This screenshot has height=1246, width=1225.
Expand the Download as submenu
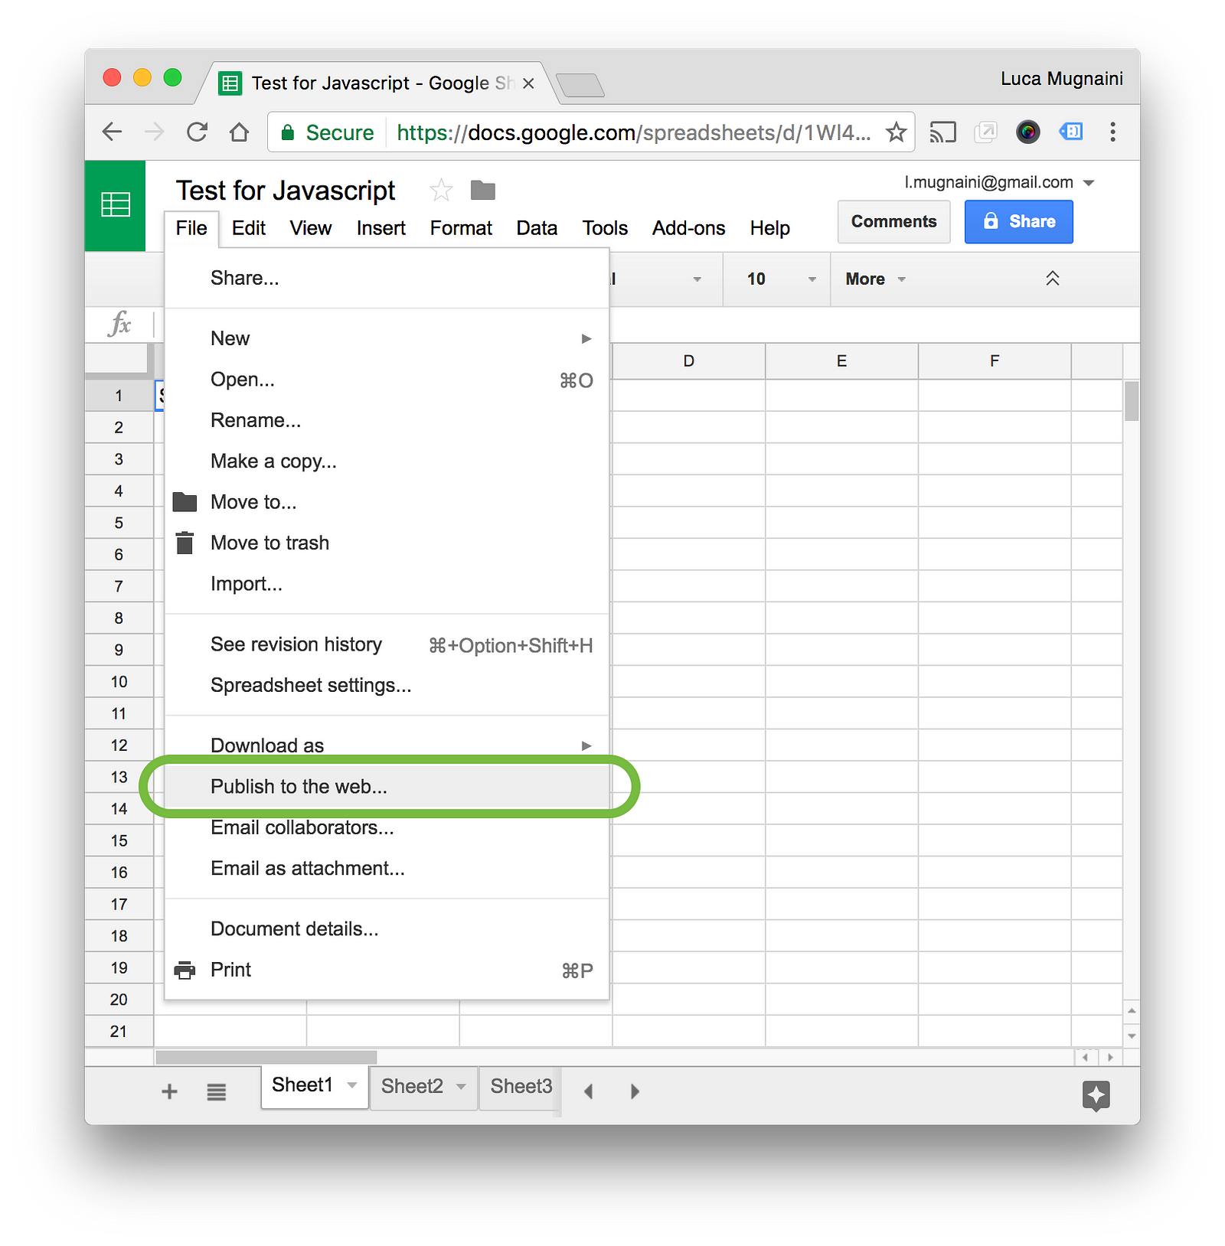pyautogui.click(x=387, y=745)
